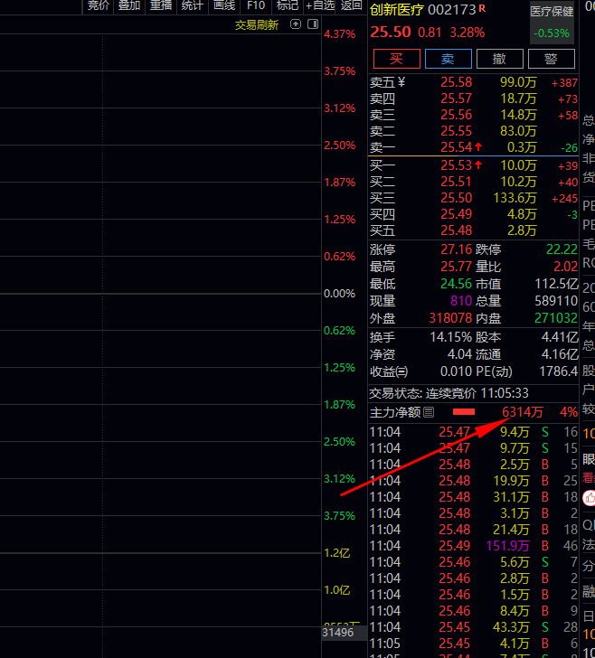595x658 pixels.
Task: Click the 4.37% axis label
Action: [x=340, y=34]
